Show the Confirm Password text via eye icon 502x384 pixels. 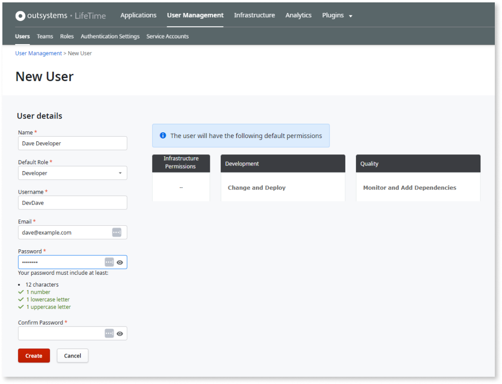point(120,333)
